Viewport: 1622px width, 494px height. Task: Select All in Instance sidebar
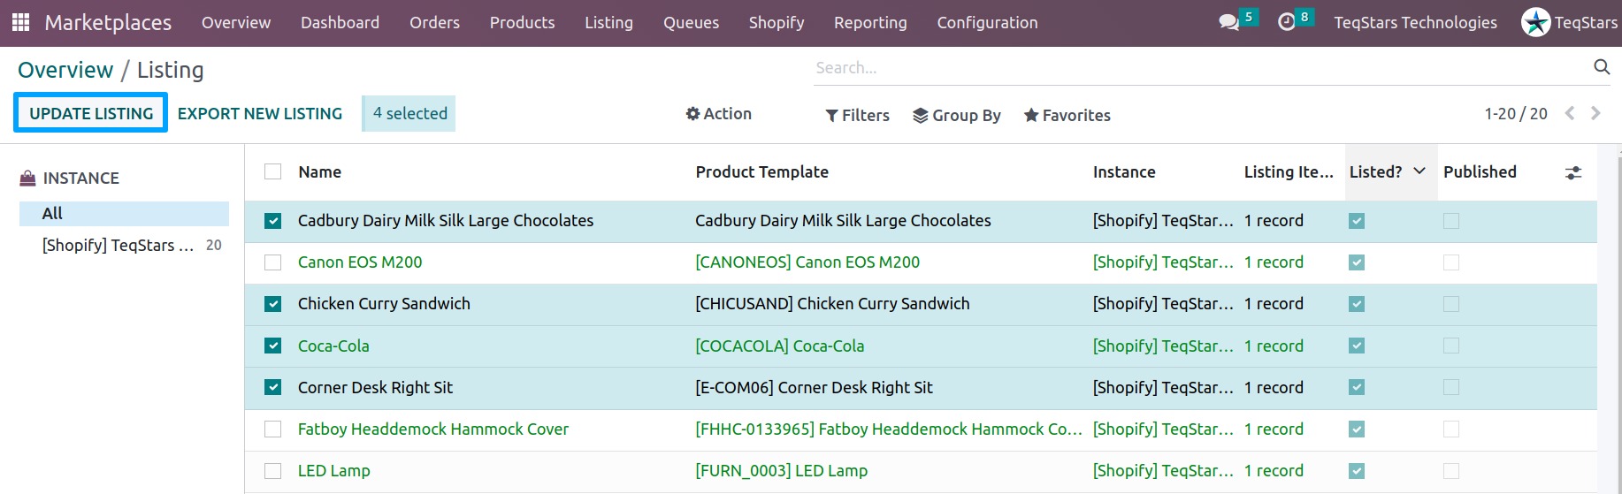click(124, 213)
